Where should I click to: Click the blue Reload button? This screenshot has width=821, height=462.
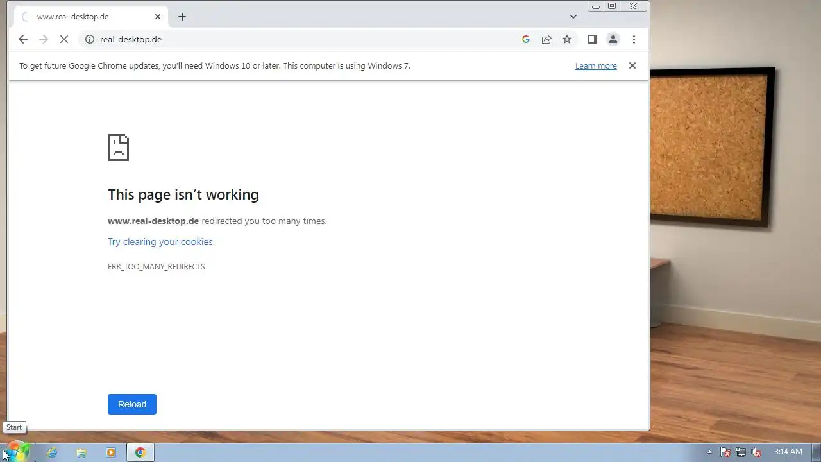(x=132, y=404)
